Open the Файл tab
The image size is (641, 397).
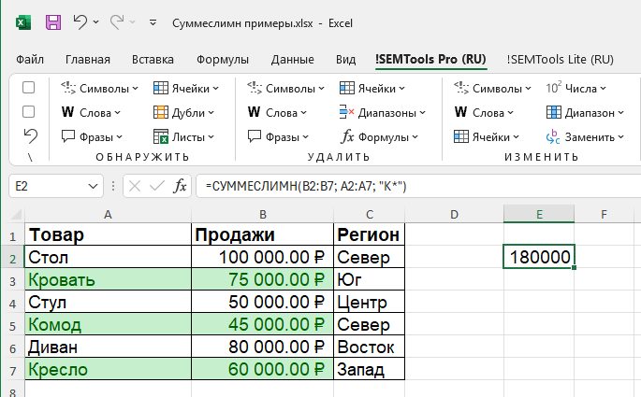(x=30, y=60)
